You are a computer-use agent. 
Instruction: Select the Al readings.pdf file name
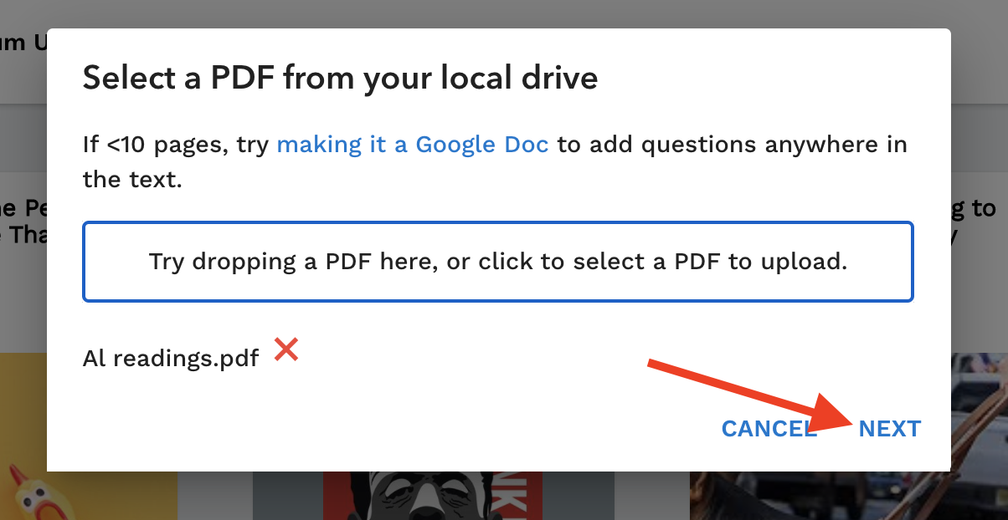pos(171,359)
